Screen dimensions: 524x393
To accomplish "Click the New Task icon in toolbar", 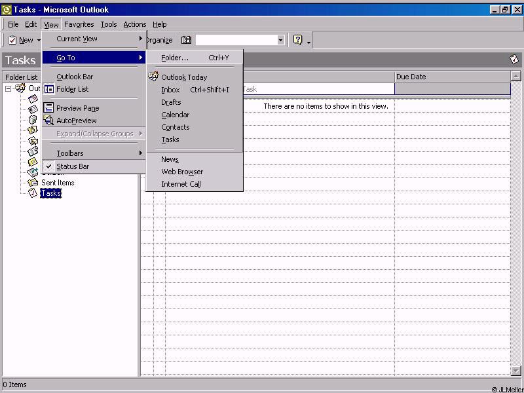I will 12,40.
